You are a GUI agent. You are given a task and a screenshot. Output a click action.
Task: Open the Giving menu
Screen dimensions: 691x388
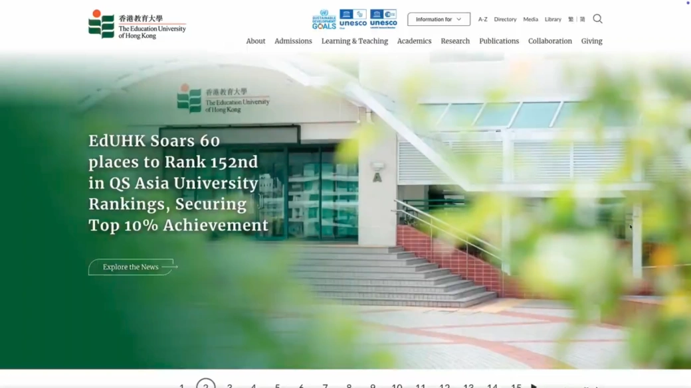click(x=591, y=41)
